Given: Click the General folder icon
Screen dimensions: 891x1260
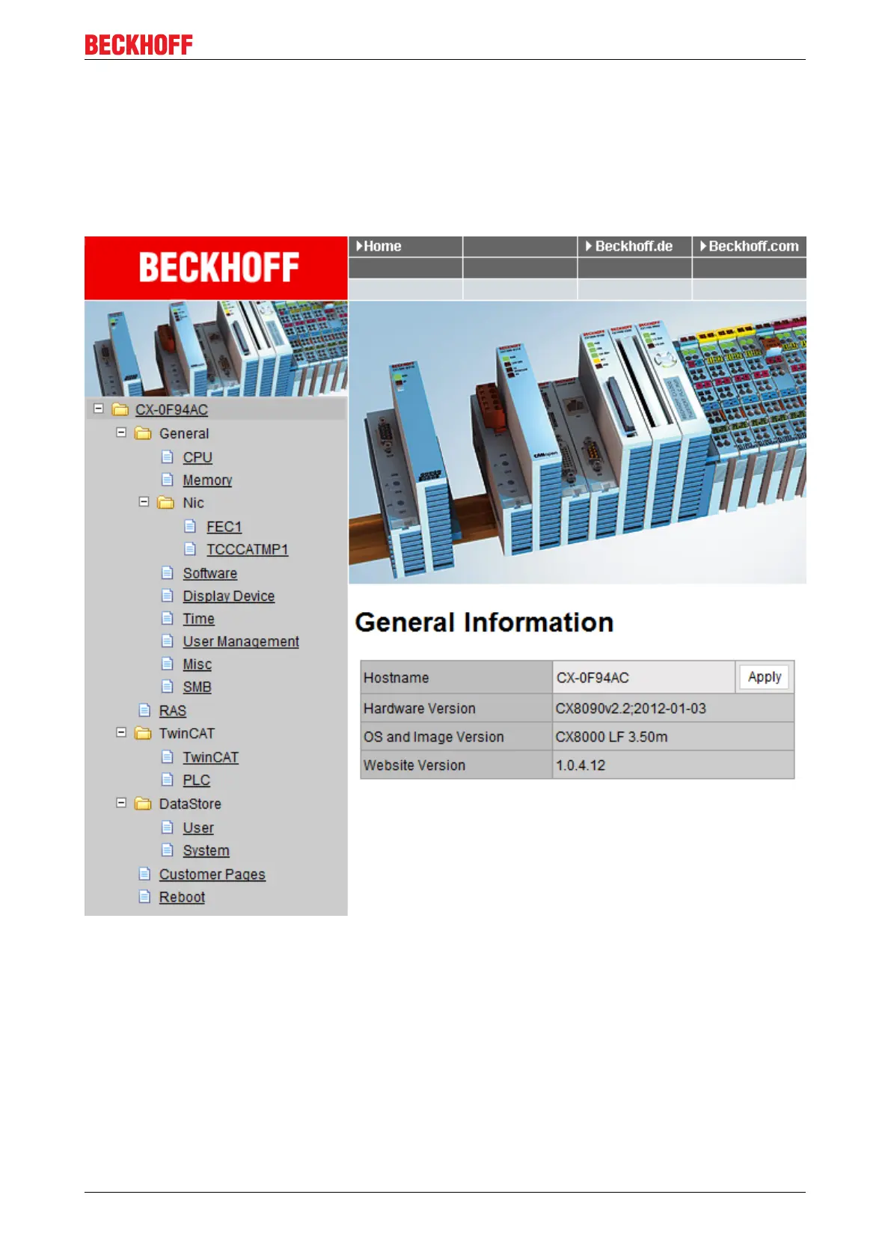Looking at the screenshot, I should click(143, 433).
